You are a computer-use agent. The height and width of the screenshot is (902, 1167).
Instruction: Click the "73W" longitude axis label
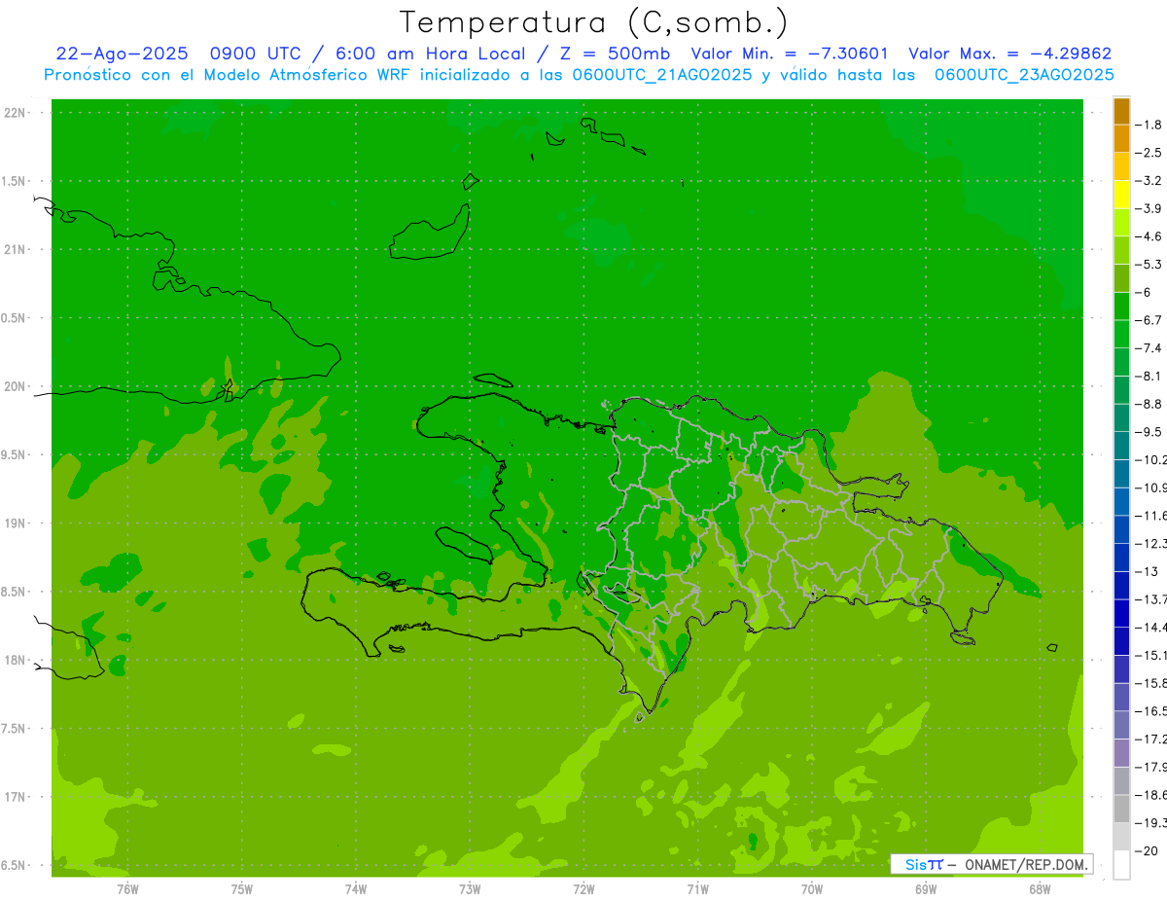[x=470, y=889]
